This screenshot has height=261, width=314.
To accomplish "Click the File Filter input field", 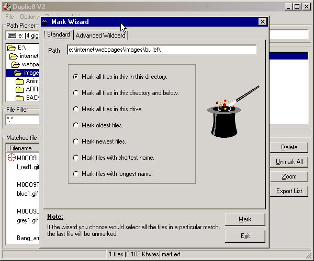I will pos(23,120).
